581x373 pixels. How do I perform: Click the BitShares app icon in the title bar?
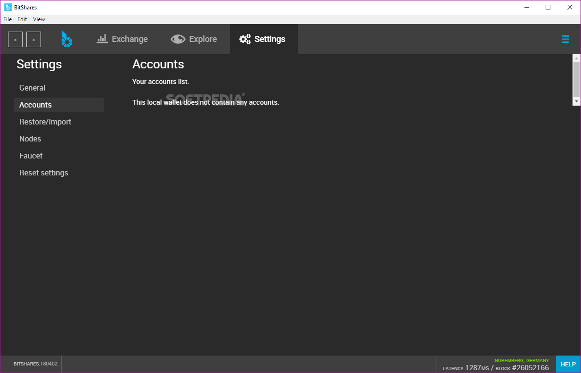(x=8, y=7)
